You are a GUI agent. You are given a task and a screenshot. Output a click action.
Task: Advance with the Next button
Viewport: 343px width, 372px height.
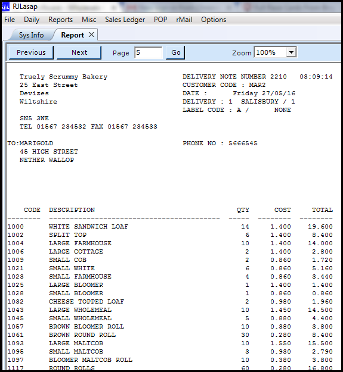tap(79, 52)
